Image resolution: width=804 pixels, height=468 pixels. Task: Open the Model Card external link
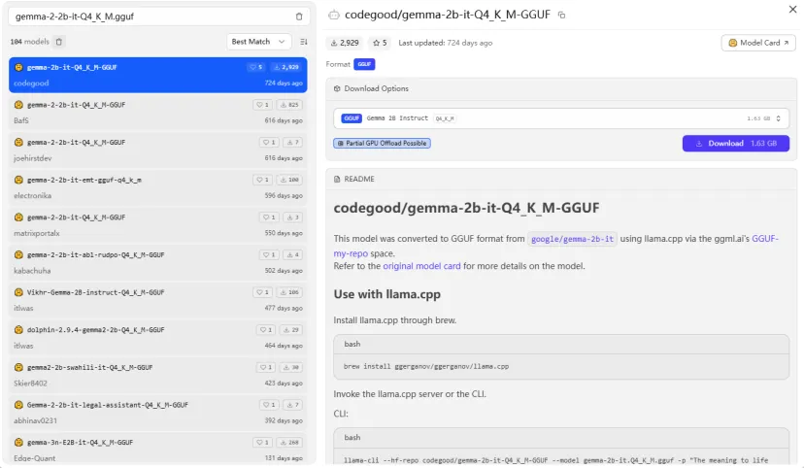(758, 43)
